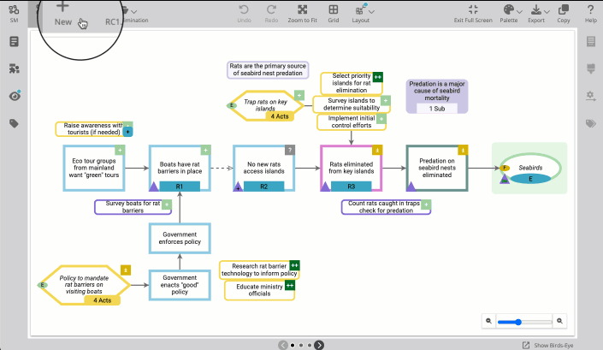
Task: Toggle the '4 Acts' badge on Trap rats strategy
Action: pos(279,116)
